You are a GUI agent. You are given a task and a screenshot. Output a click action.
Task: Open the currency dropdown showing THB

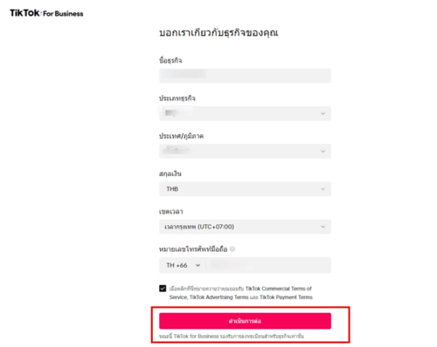tap(245, 189)
